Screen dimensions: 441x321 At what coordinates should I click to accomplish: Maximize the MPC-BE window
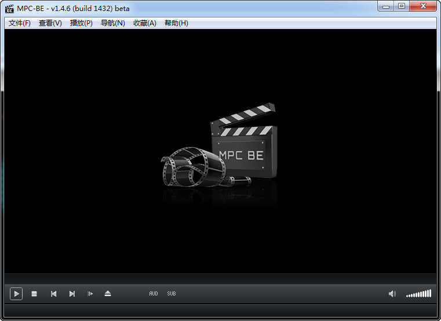(401, 6)
